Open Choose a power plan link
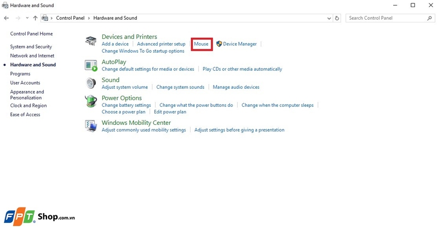This screenshot has width=438, height=230. [x=124, y=112]
